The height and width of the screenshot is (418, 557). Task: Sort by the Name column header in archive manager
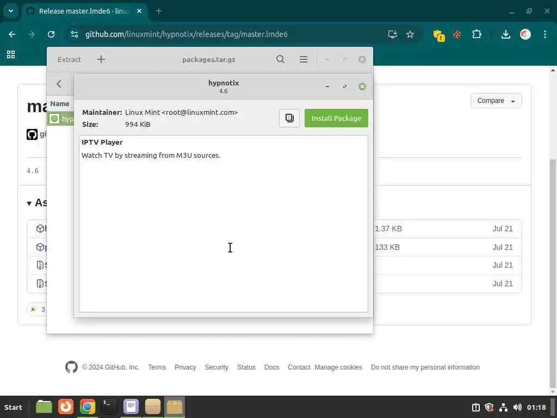(60, 104)
